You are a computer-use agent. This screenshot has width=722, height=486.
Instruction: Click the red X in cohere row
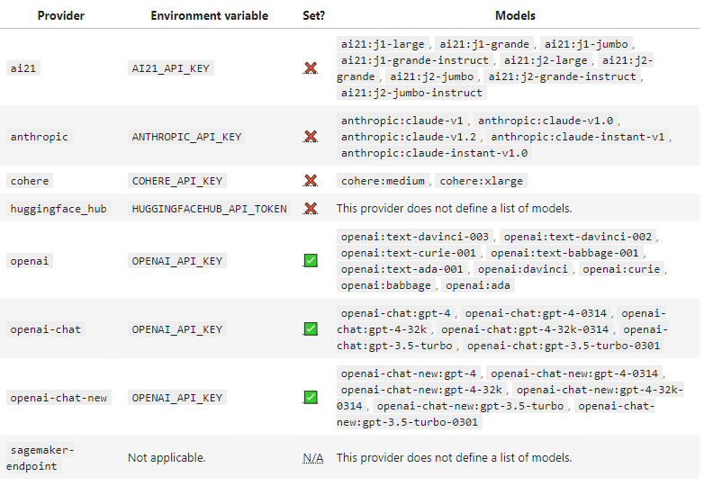click(x=311, y=181)
